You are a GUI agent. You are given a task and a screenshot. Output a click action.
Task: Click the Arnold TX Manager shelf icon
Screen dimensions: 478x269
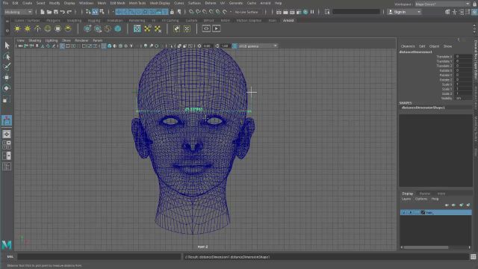click(x=137, y=28)
